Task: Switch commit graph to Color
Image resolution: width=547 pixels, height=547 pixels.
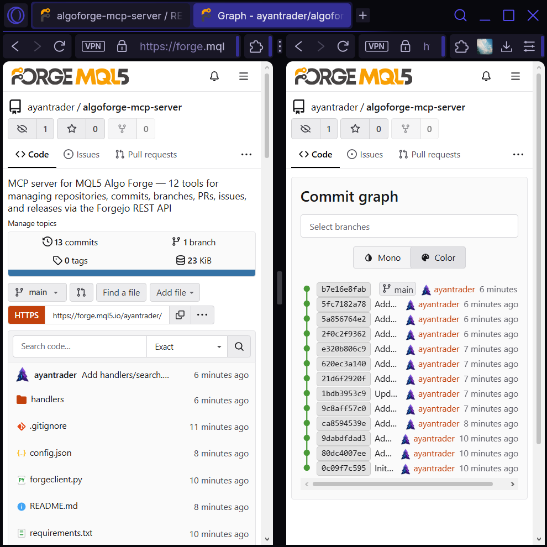Action: 438,258
